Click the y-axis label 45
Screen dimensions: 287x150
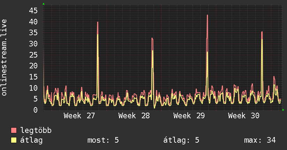(x=33, y=10)
